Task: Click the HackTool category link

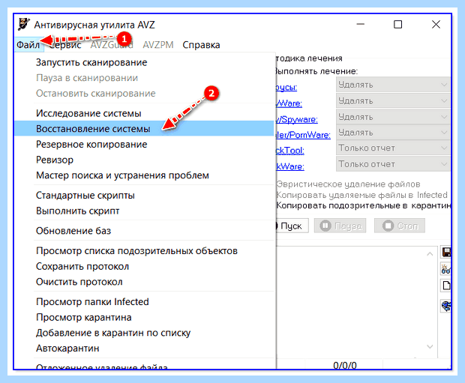Action: tap(290, 151)
